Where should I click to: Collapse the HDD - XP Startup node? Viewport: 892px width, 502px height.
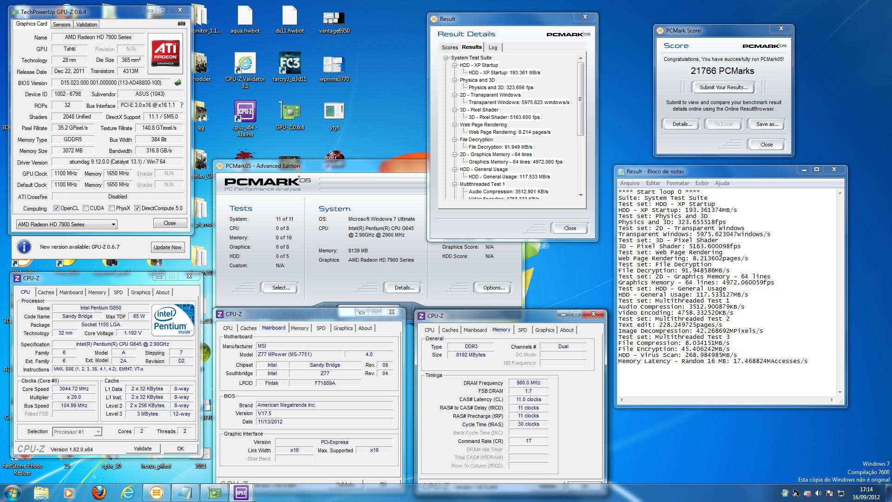(455, 66)
